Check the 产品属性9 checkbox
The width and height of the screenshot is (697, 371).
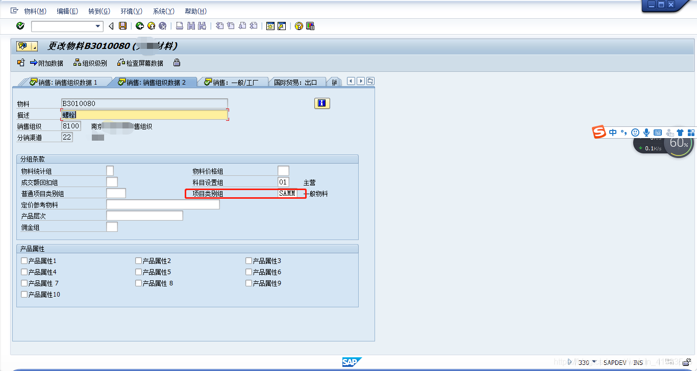(x=249, y=283)
